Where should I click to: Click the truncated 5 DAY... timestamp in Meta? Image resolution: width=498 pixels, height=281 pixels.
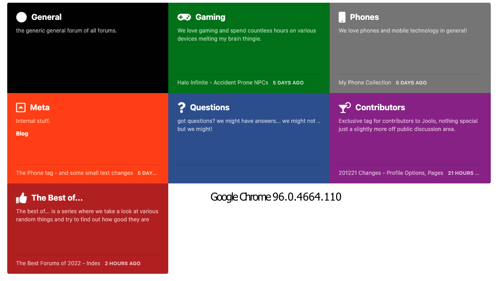[147, 173]
